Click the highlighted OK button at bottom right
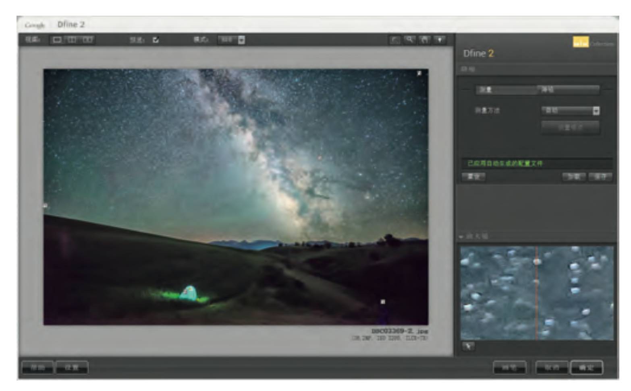This screenshot has height=391, width=631. [x=586, y=368]
